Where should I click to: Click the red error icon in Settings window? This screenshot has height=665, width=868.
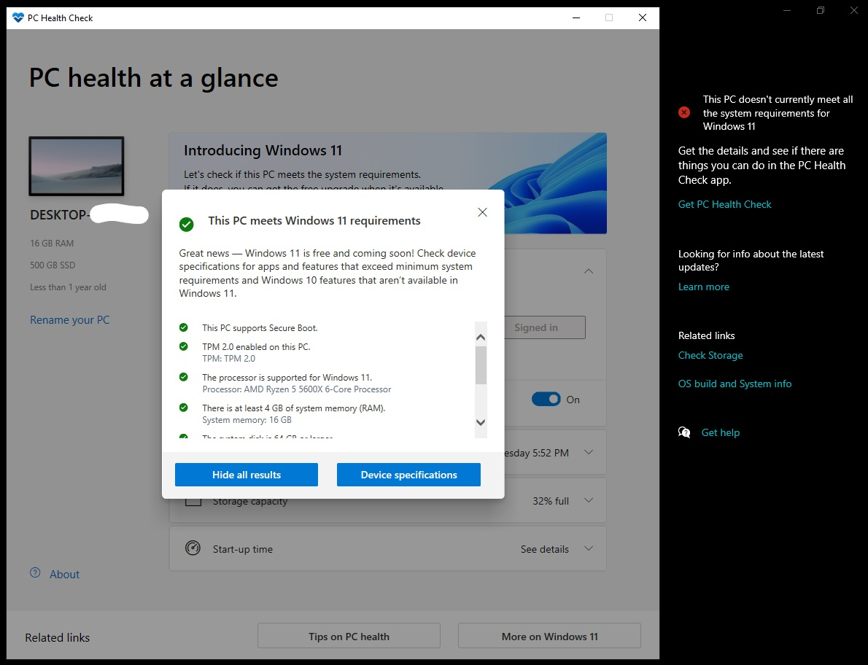(684, 112)
